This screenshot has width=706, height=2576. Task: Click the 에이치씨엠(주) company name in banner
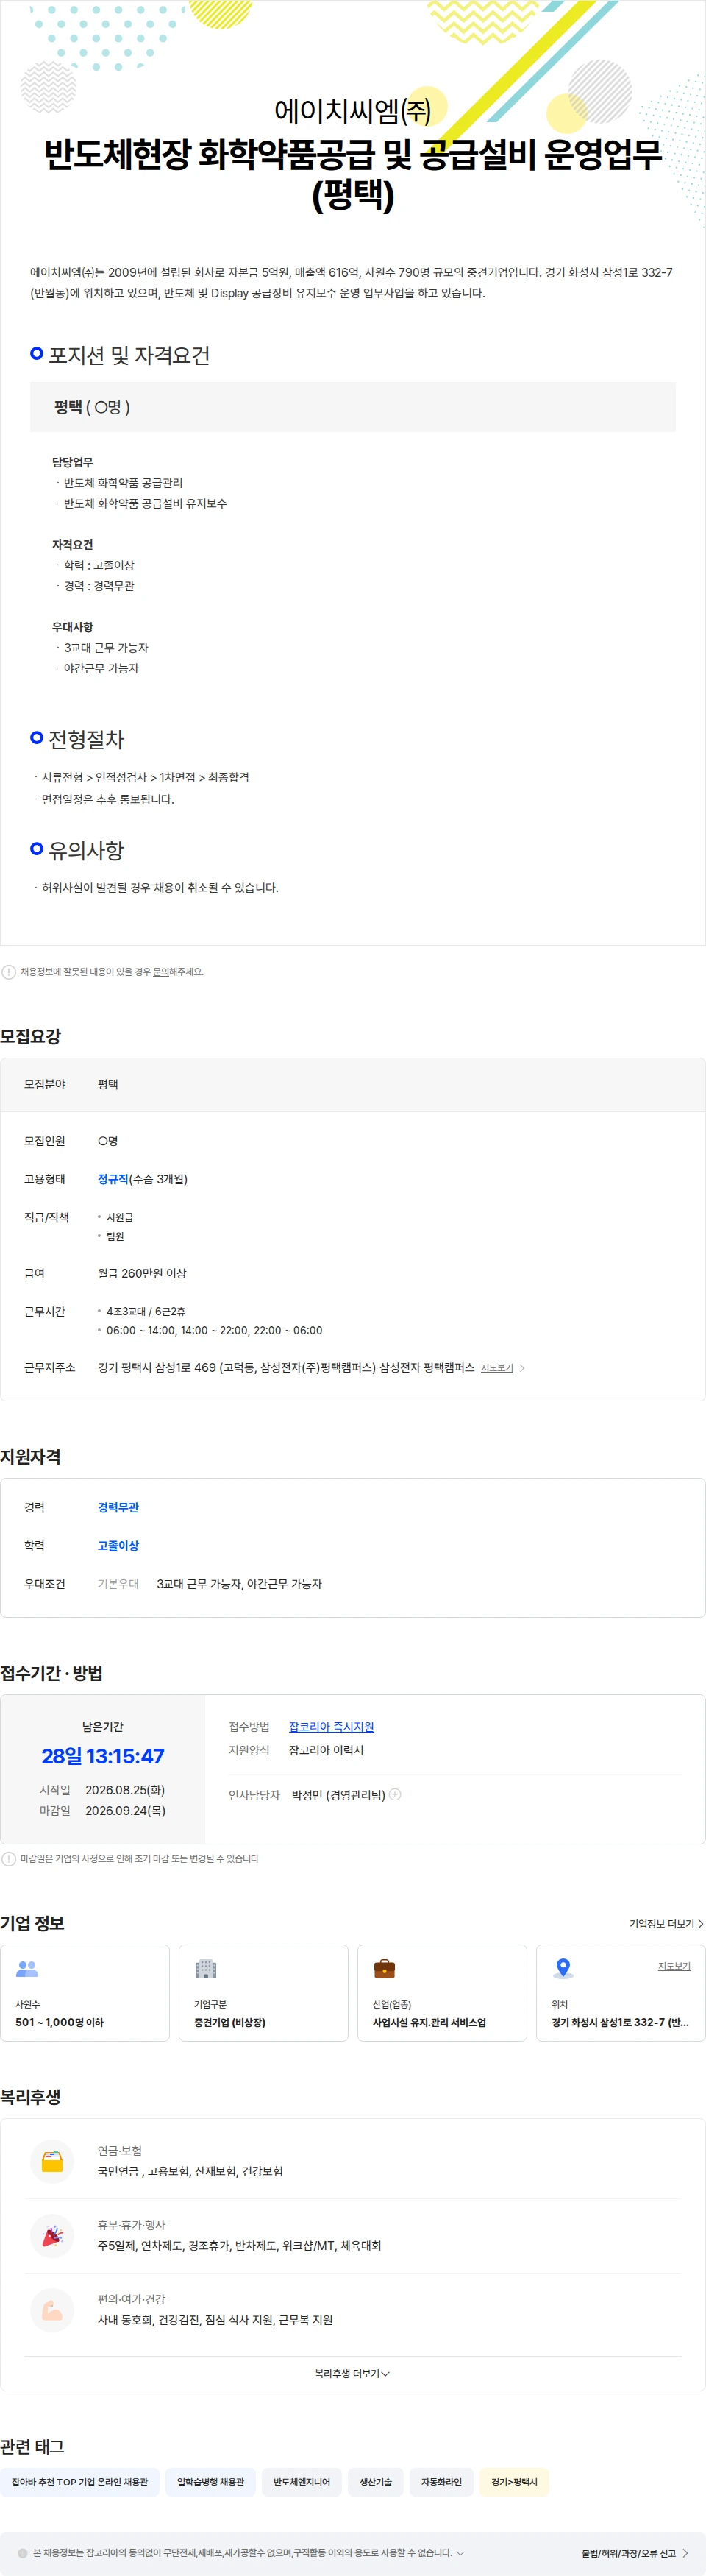click(352, 111)
